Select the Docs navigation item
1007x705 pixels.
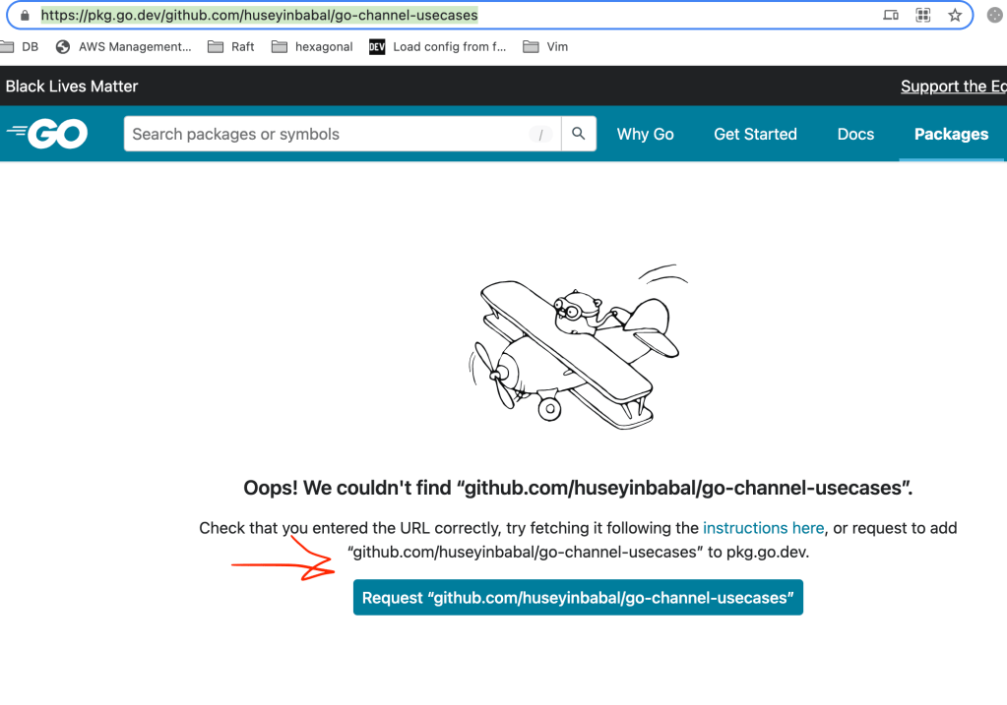pos(855,134)
